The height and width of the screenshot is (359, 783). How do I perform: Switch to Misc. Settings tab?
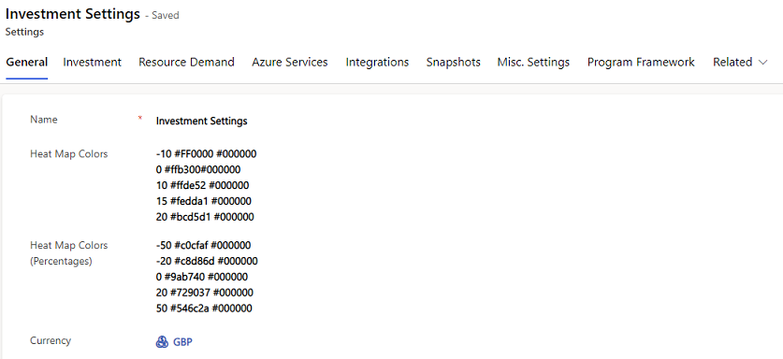(533, 63)
